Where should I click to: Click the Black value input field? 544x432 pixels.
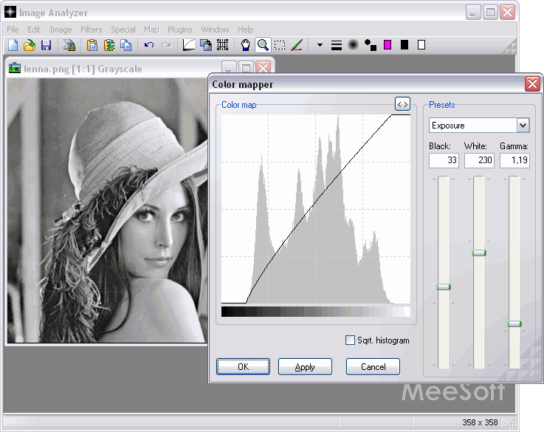[444, 160]
